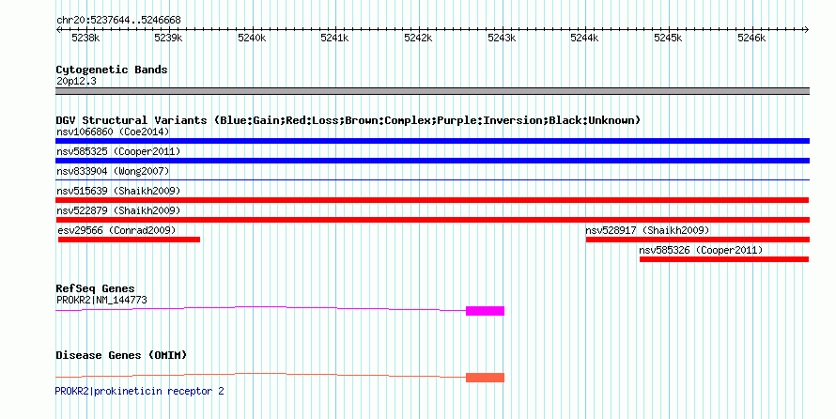
Task: Select the nsv515639 (Shaikh2009) red loss bar
Action: pyautogui.click(x=432, y=200)
